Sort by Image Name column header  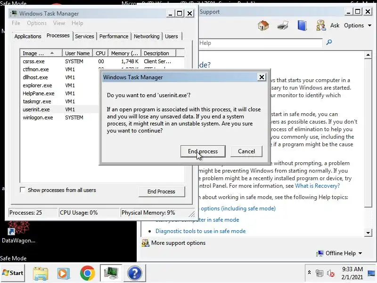point(41,53)
